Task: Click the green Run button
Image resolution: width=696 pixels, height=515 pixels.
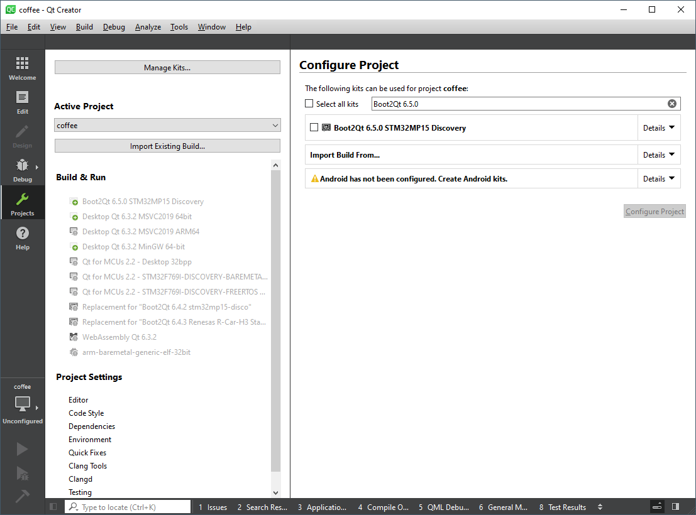Action: [x=22, y=449]
